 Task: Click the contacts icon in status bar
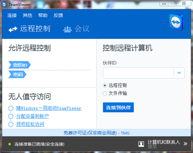pos(141,144)
